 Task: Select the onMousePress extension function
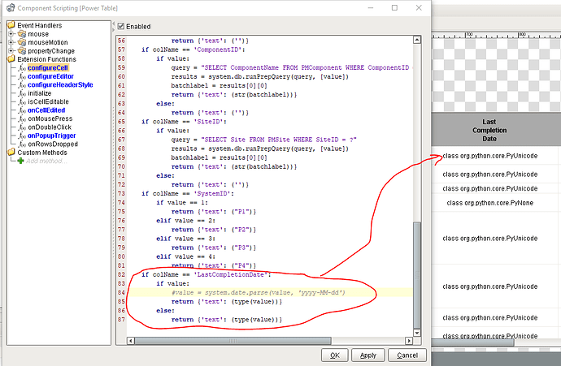[x=50, y=118]
